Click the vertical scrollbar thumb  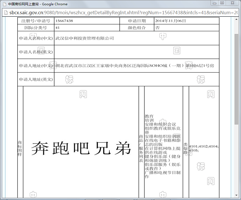[236, 79]
